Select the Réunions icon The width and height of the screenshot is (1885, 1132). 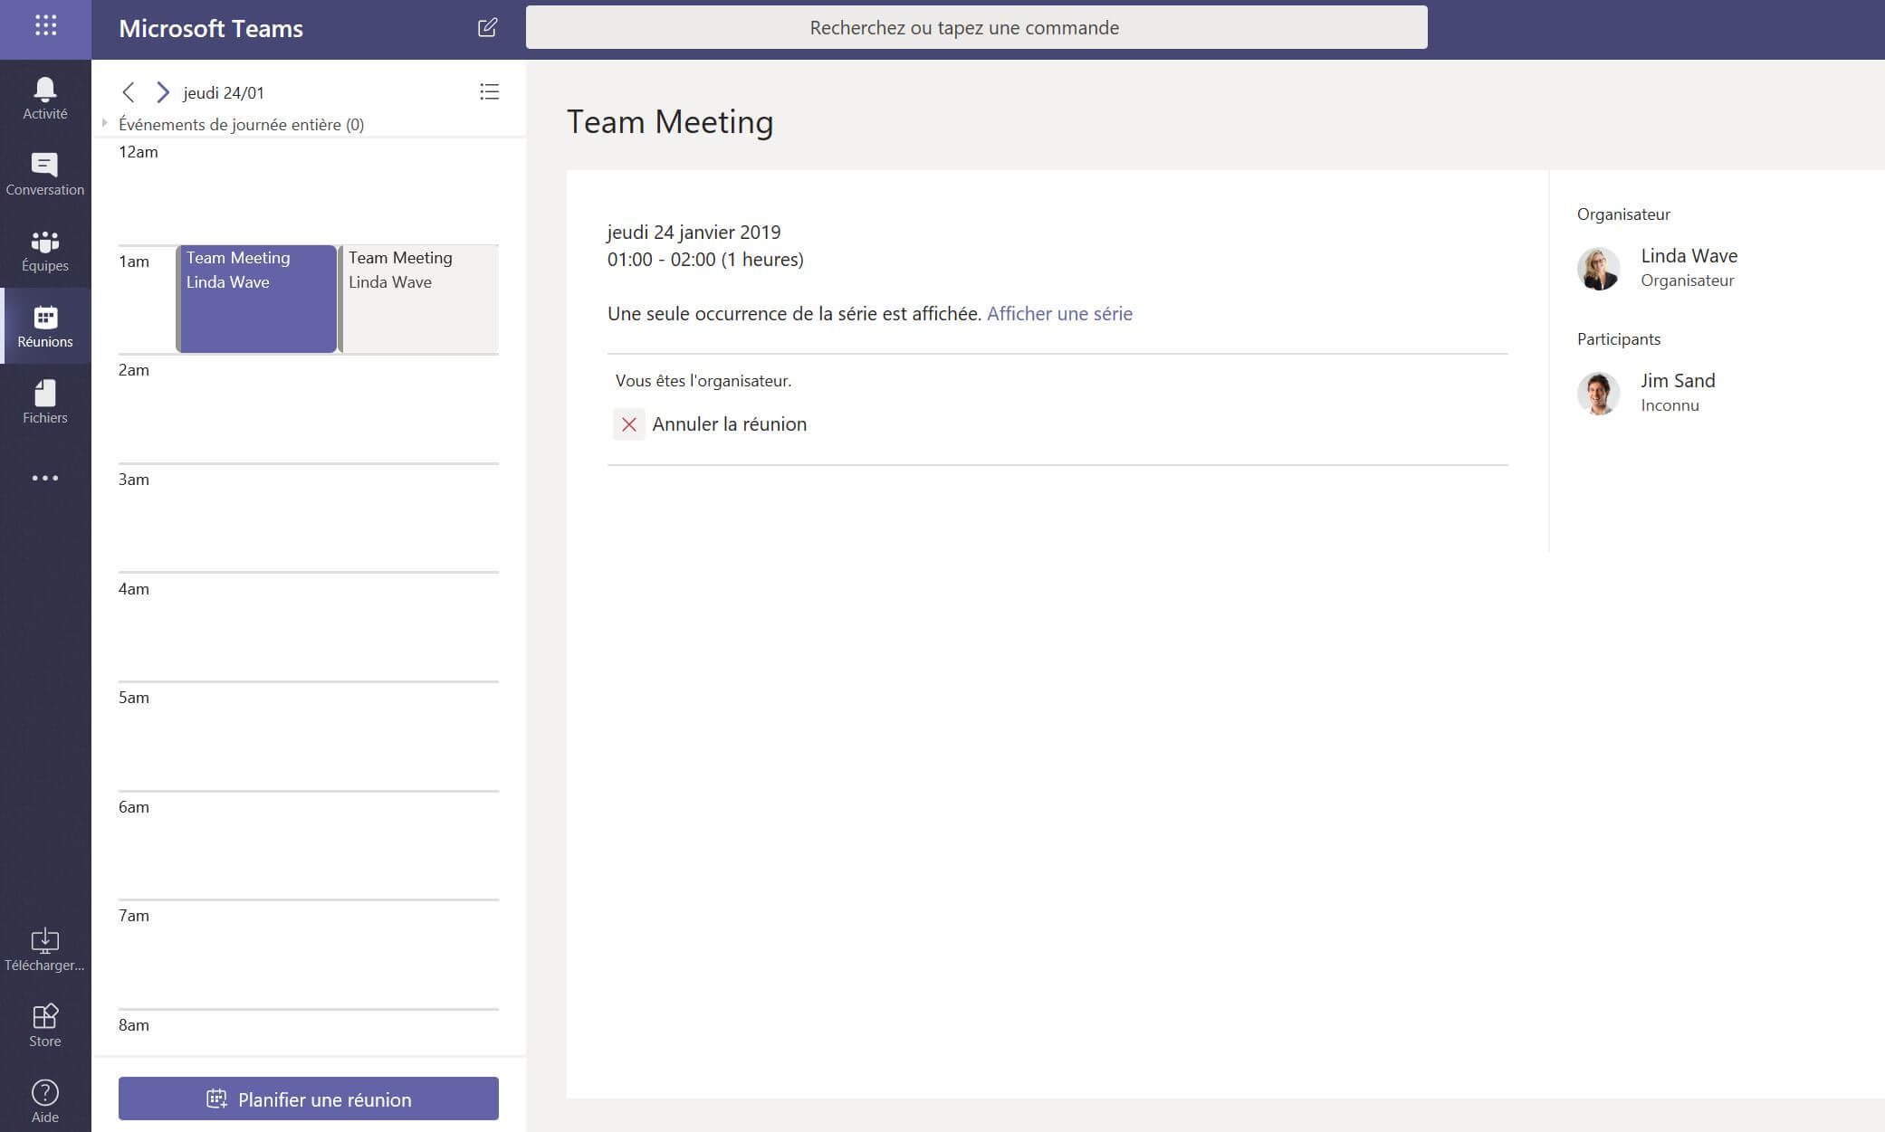44,326
